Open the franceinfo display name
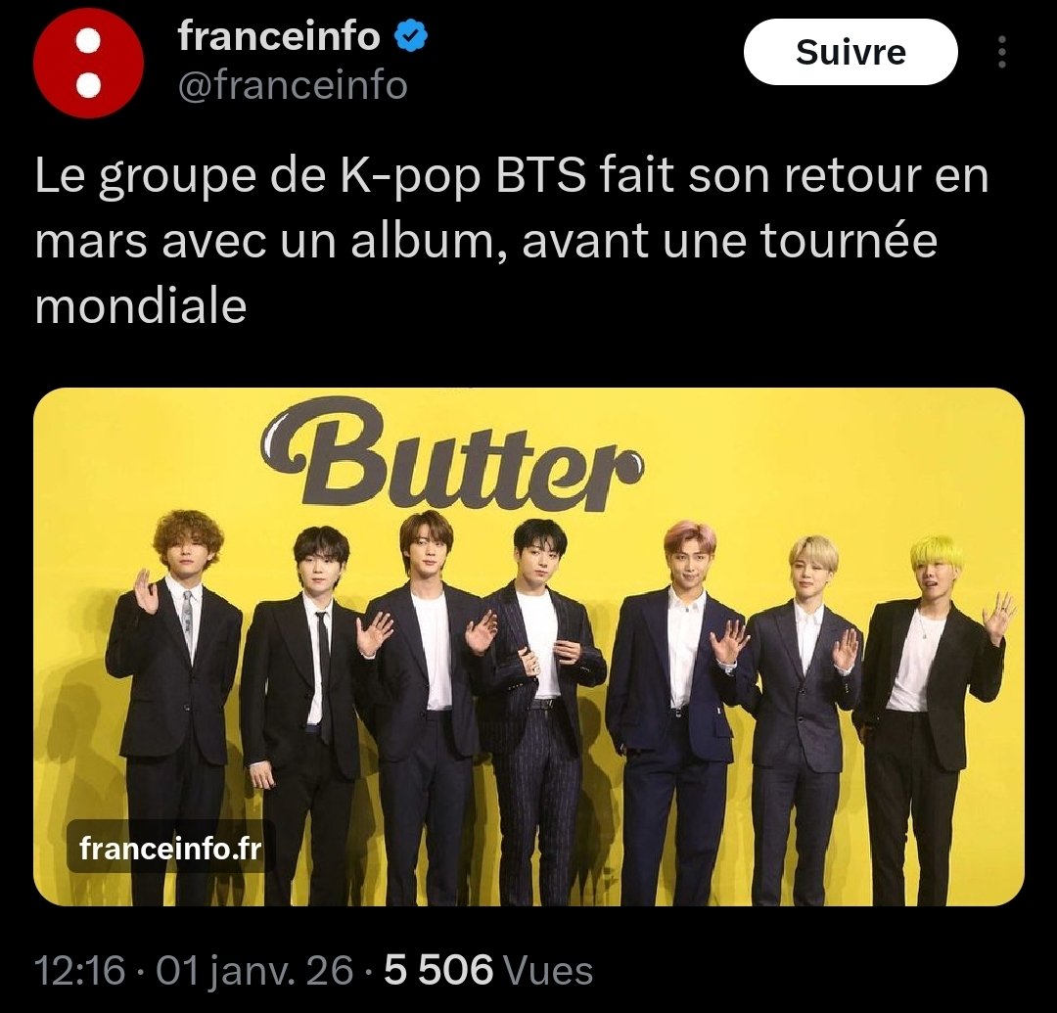The width and height of the screenshot is (1057, 1013). click(279, 35)
